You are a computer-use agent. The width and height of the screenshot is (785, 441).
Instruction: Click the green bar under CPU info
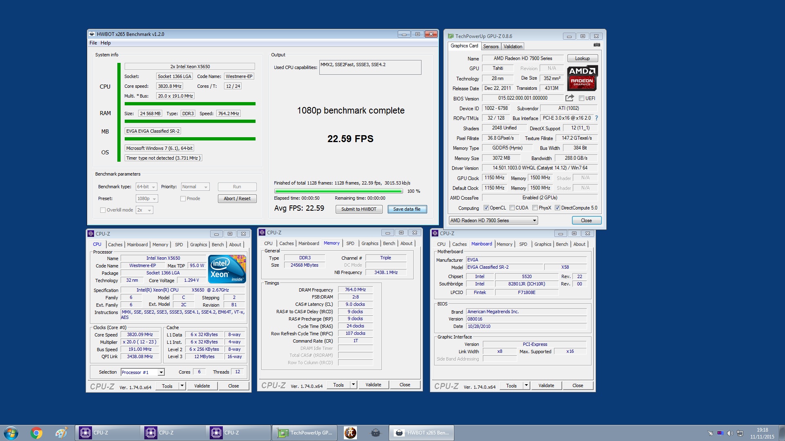[x=190, y=104]
